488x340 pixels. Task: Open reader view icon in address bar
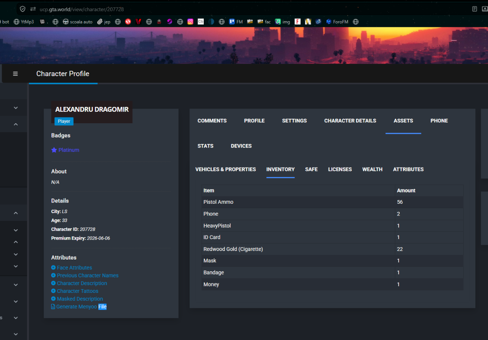475,9
